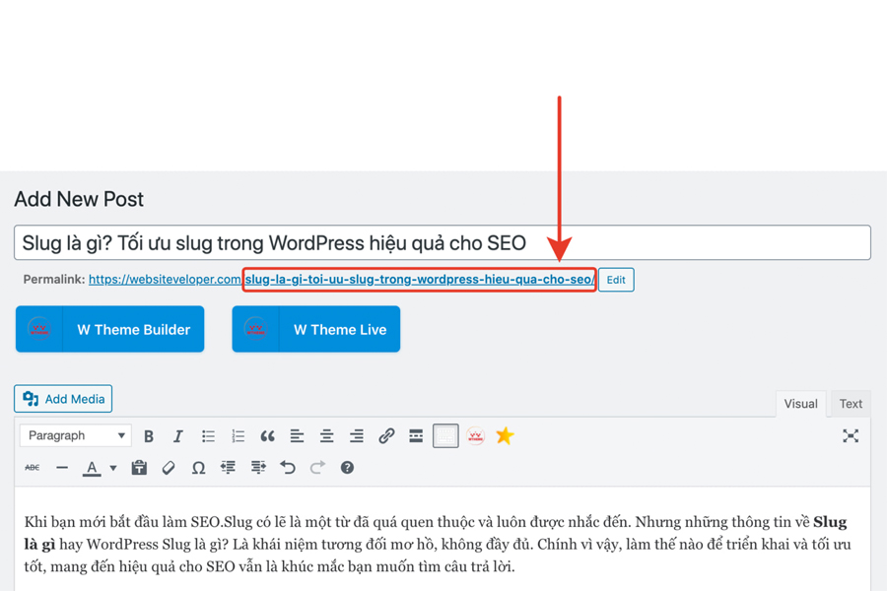The width and height of the screenshot is (887, 591).
Task: Insert or edit a link
Action: pos(386,436)
